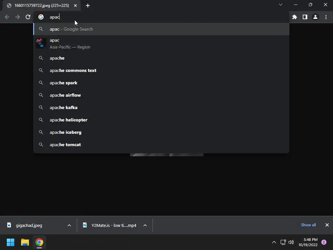
Task: Expand options arrow for Y2Mate.is mp4
Action: (x=145, y=225)
